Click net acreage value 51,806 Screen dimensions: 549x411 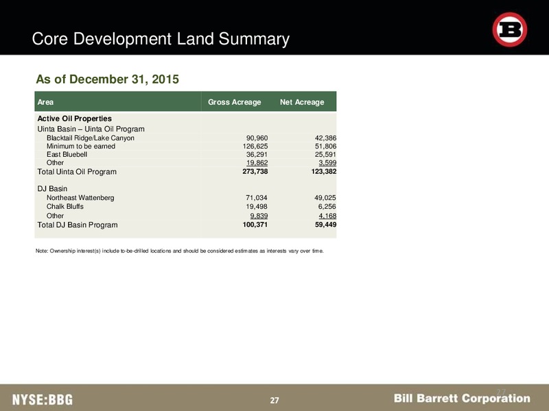click(325, 146)
